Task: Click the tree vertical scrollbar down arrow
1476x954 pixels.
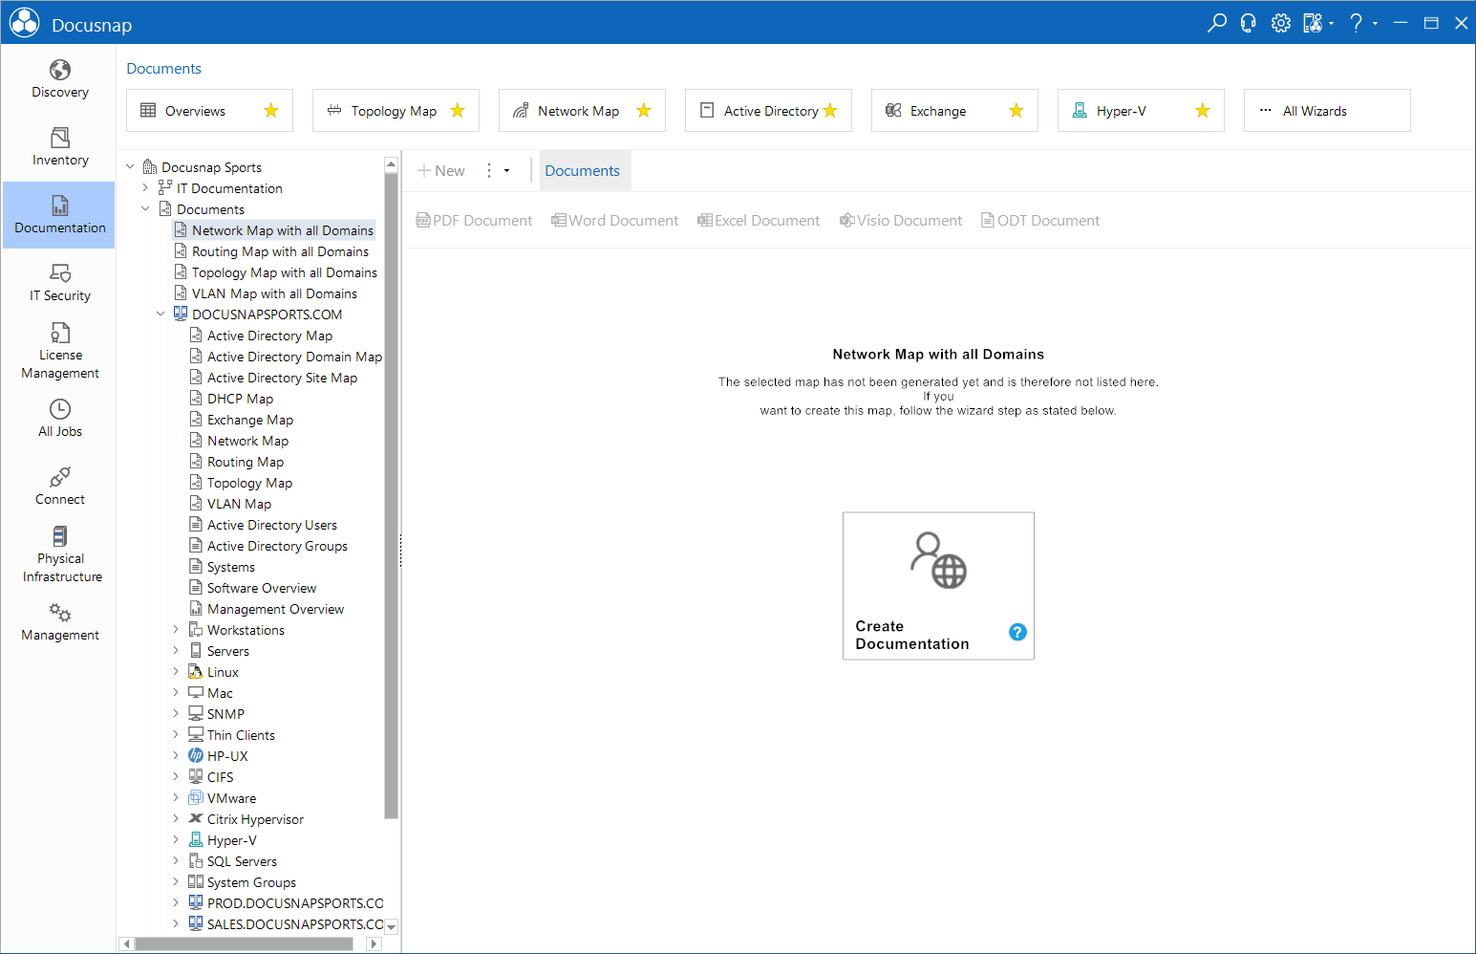Action: pyautogui.click(x=391, y=927)
